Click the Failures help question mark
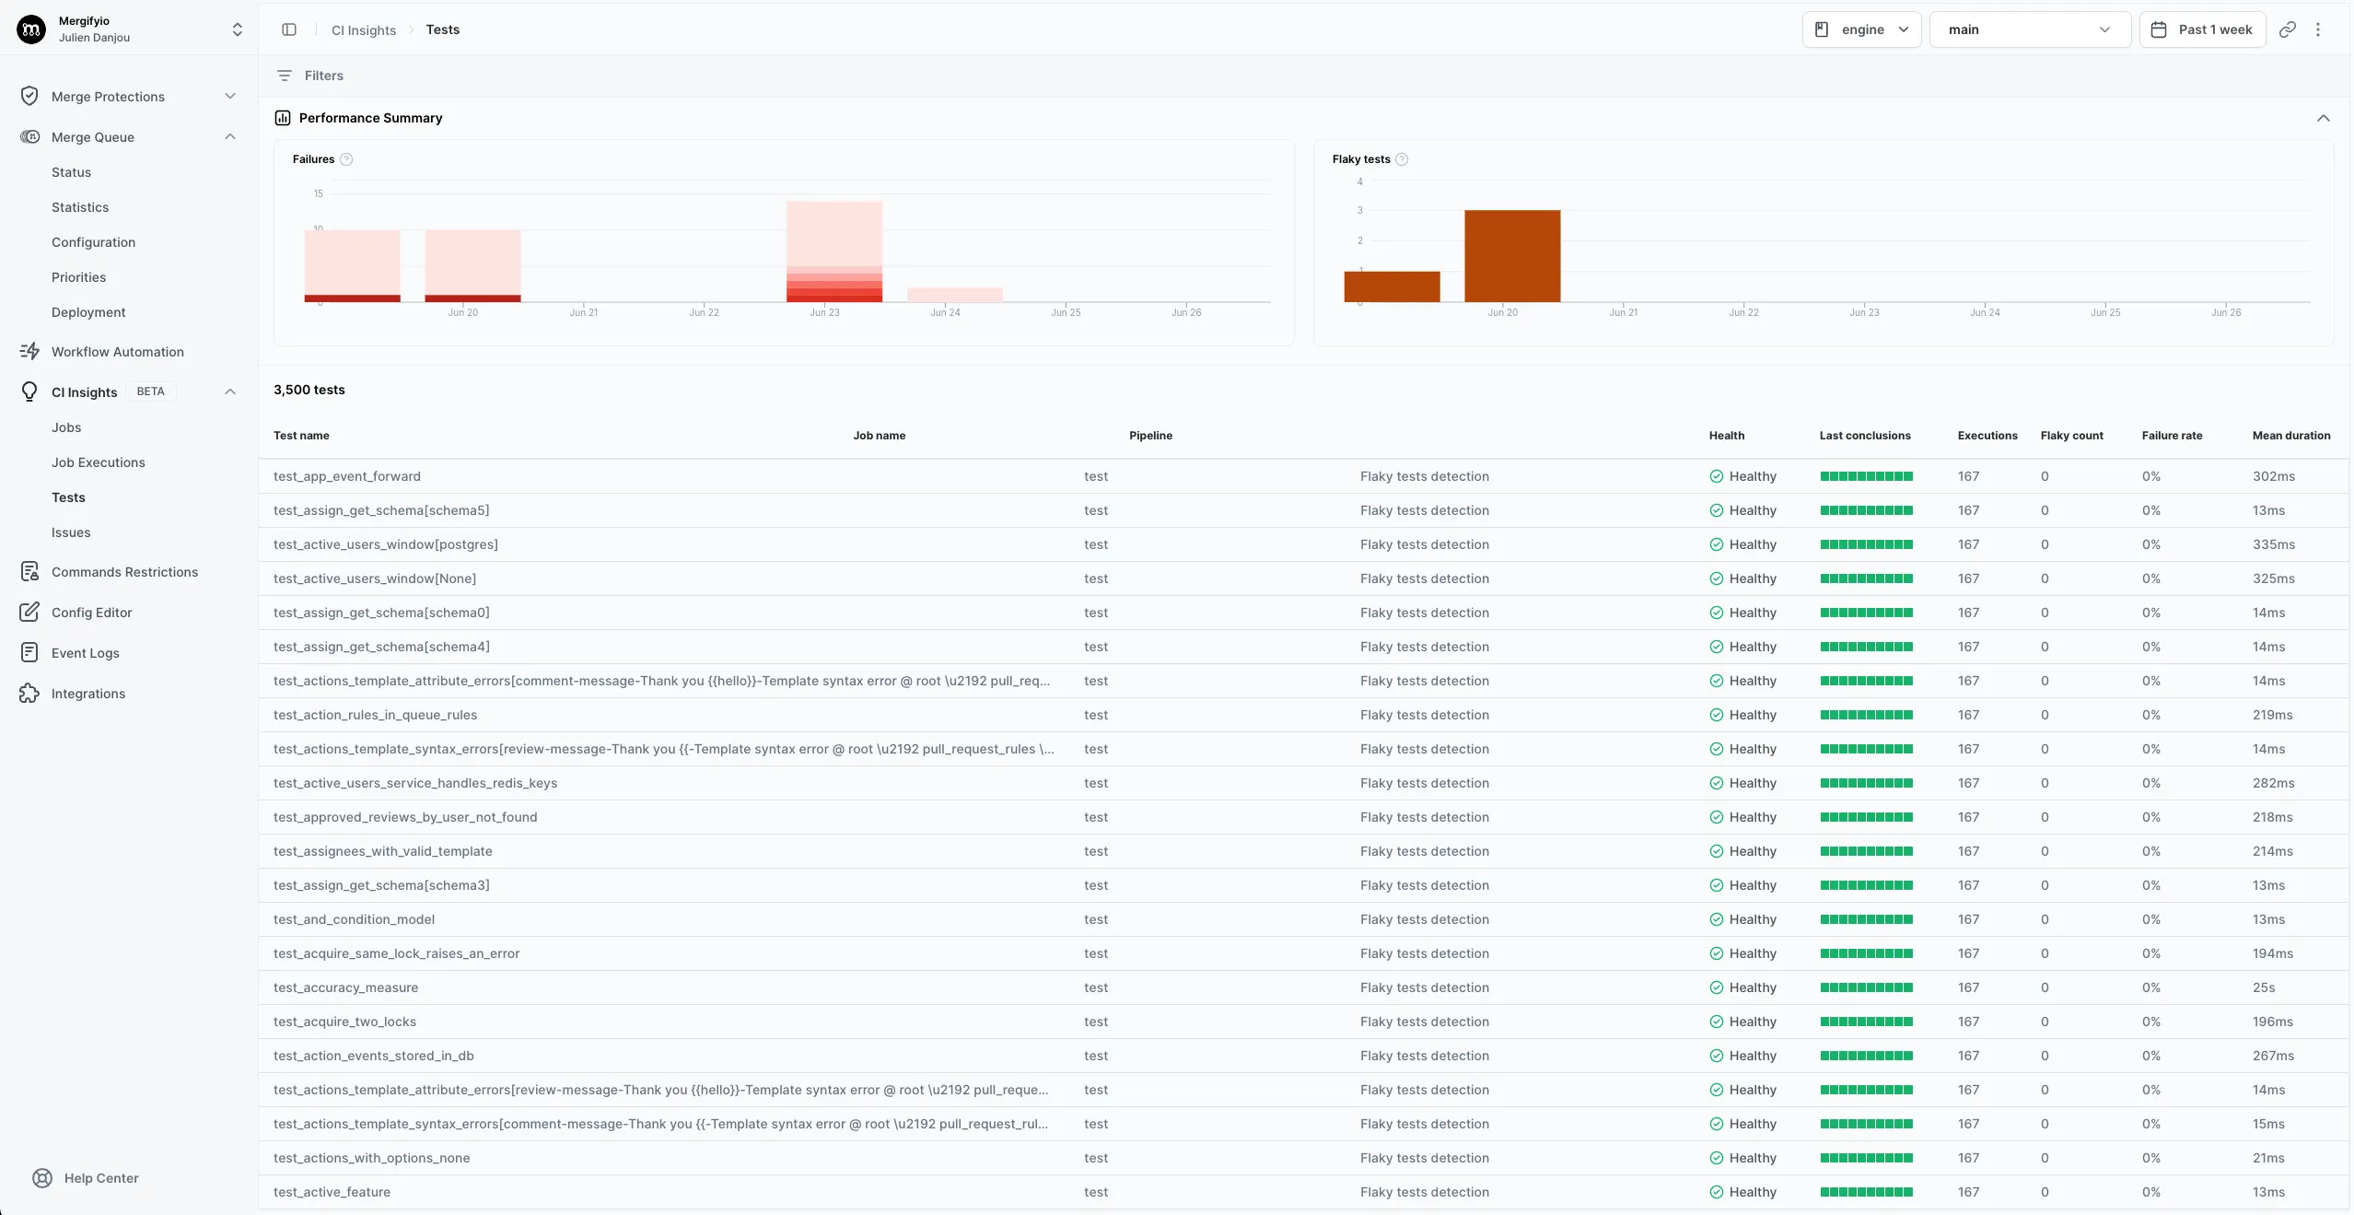2354x1215 pixels. 346,158
